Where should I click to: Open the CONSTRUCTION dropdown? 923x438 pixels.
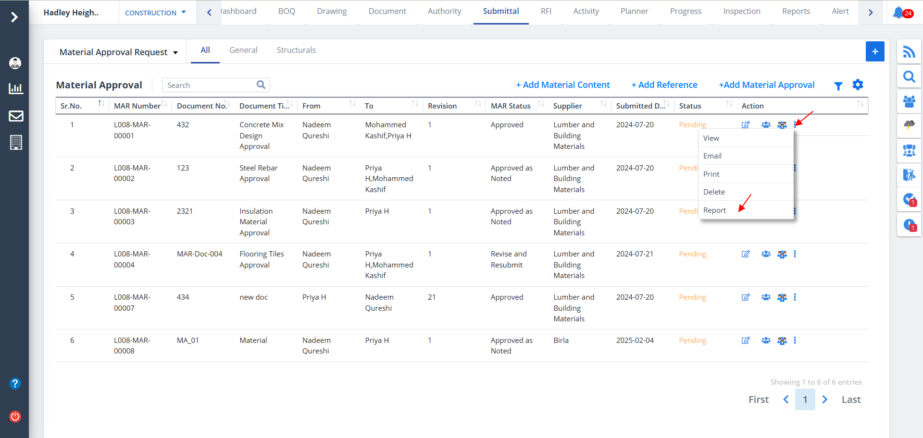(155, 13)
